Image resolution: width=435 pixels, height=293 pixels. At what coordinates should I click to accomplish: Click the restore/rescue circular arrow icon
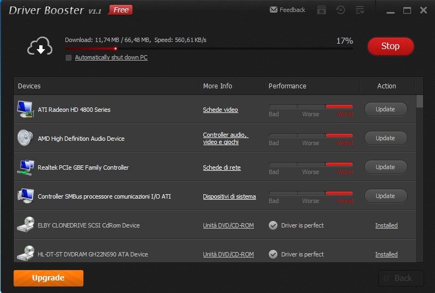point(341,10)
